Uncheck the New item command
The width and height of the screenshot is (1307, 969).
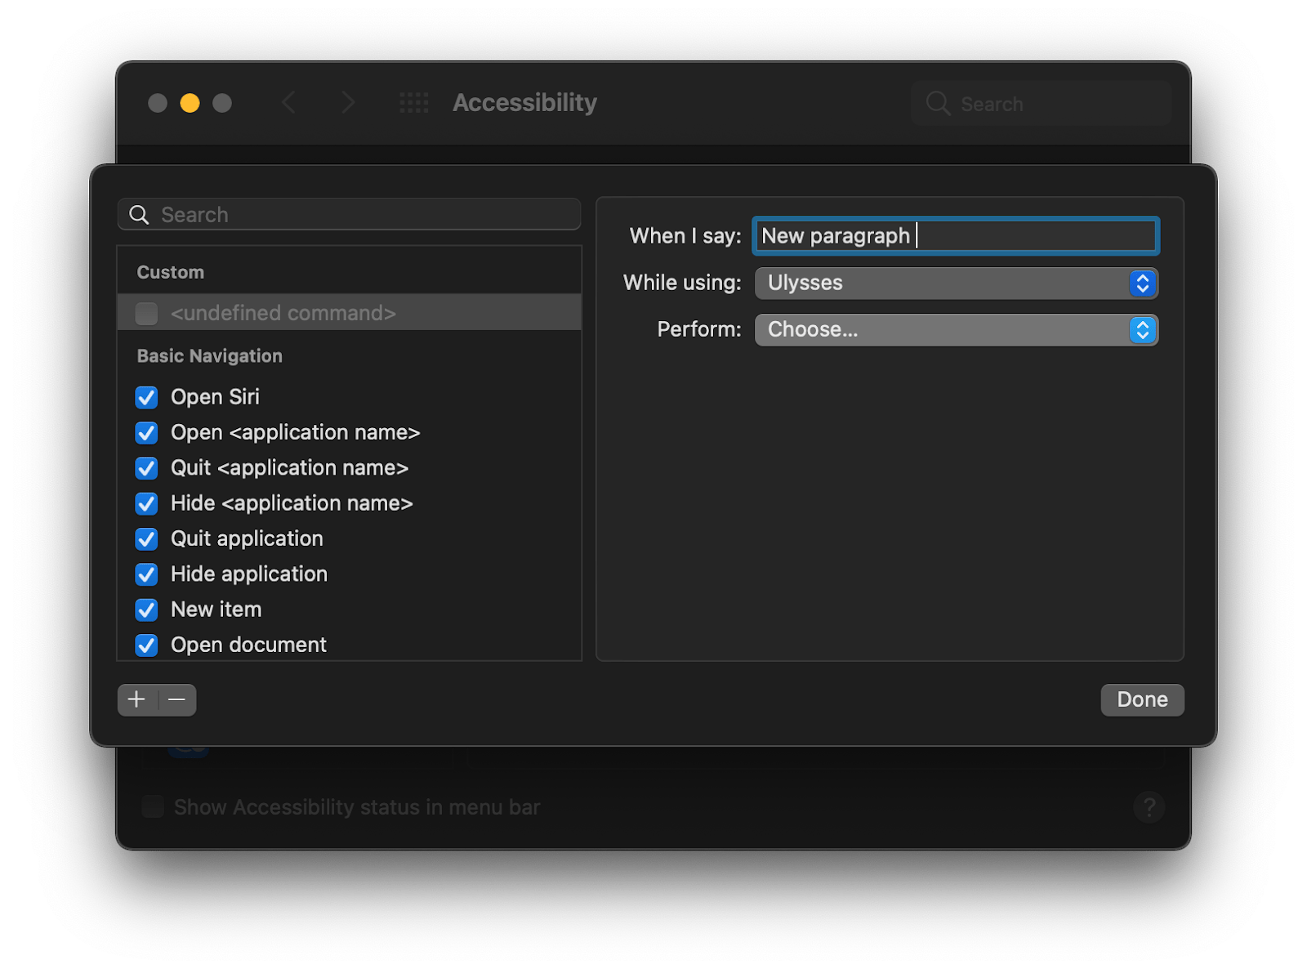pyautogui.click(x=147, y=610)
